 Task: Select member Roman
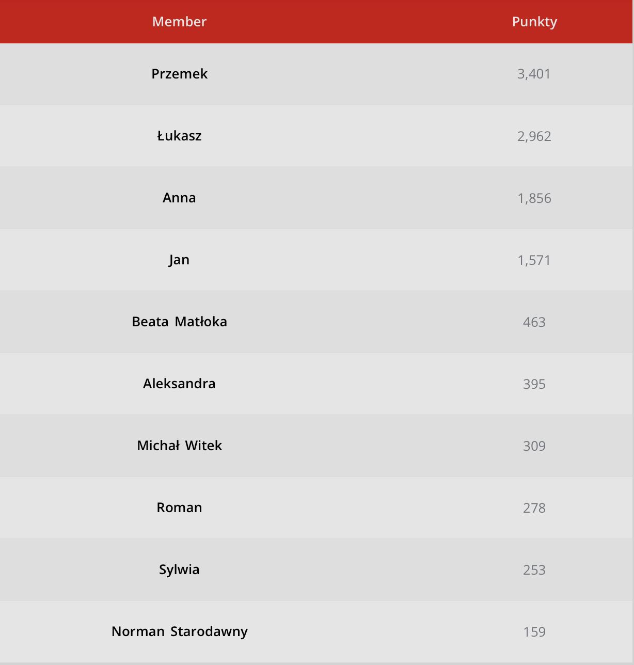(179, 508)
